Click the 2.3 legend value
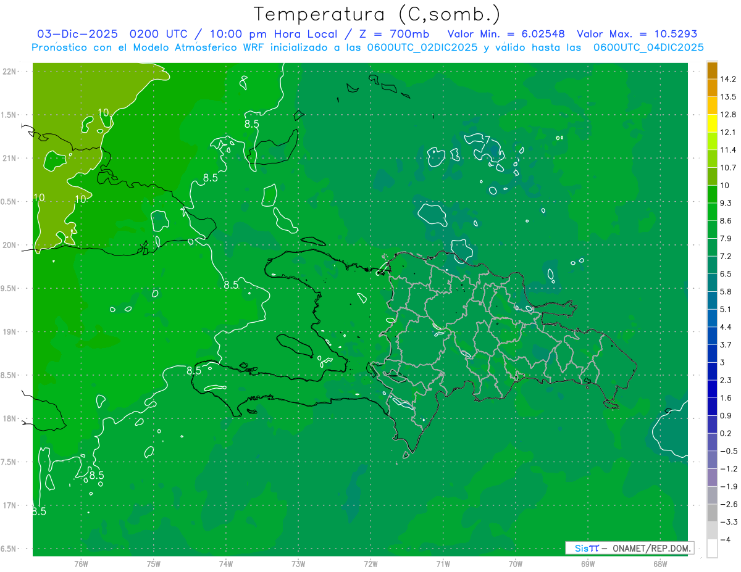741x572 pixels. [x=726, y=380]
